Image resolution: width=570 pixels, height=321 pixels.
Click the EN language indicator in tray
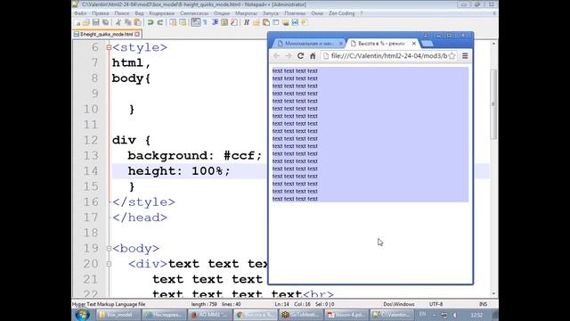[x=422, y=315]
